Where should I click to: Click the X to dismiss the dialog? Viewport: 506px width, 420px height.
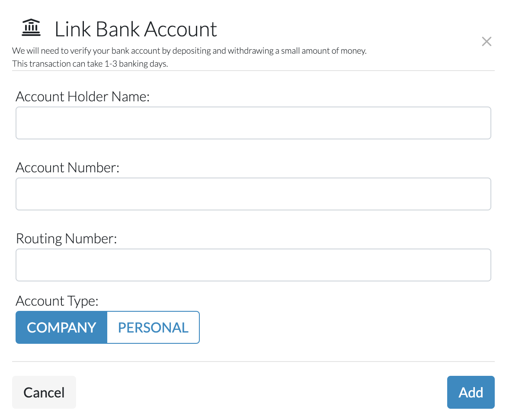coord(486,41)
